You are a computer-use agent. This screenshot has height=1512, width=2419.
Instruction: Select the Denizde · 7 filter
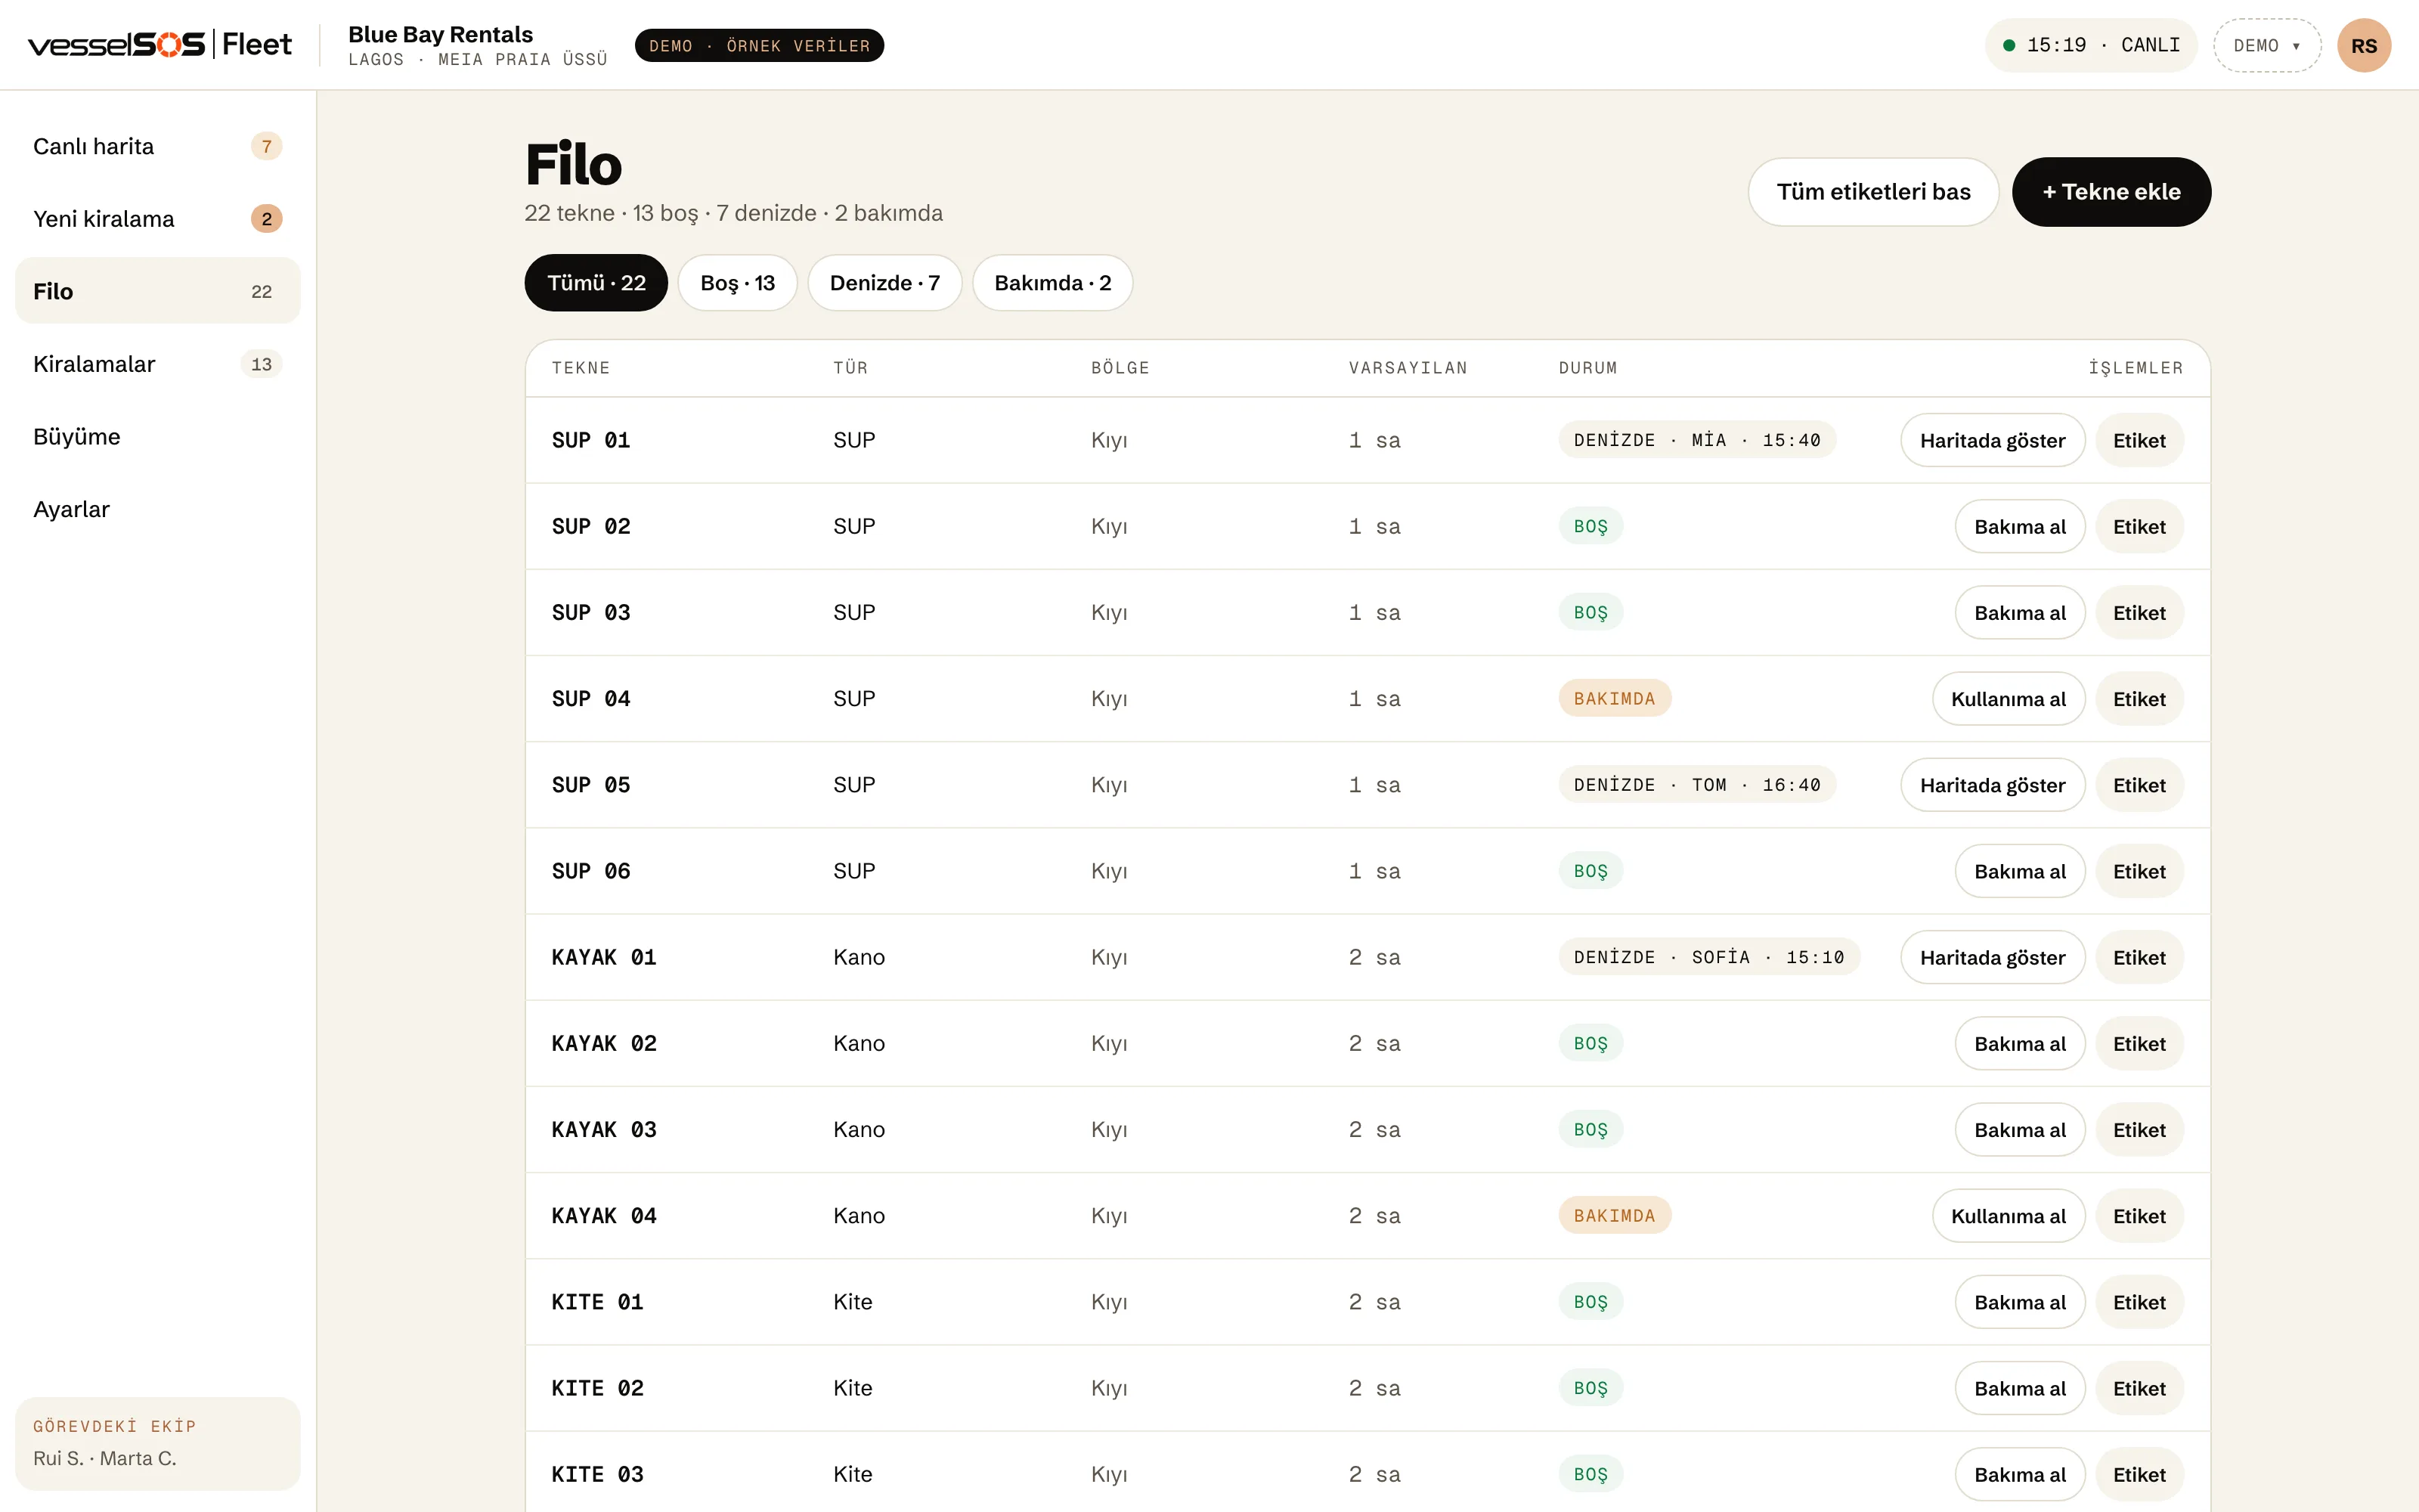(x=884, y=283)
